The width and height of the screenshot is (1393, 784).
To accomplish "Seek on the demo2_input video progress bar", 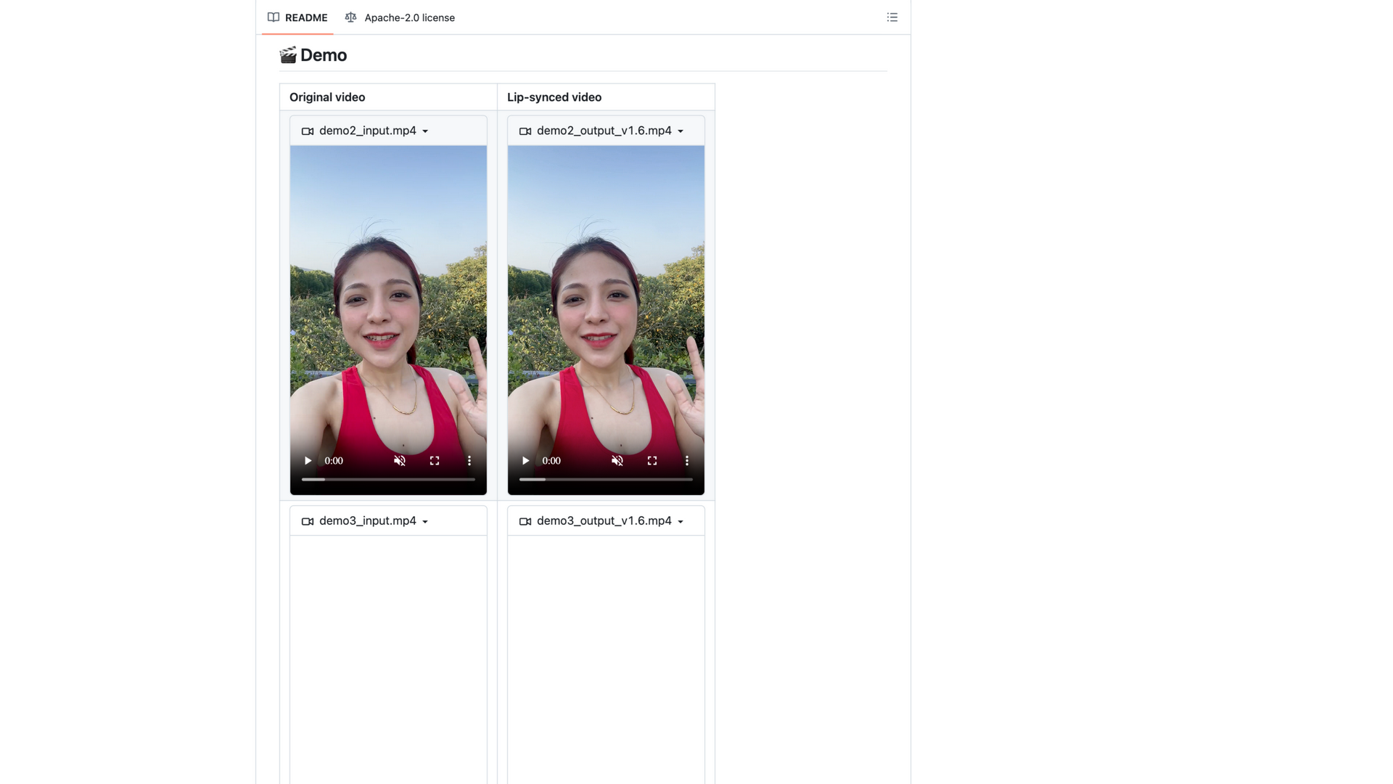I will [388, 479].
